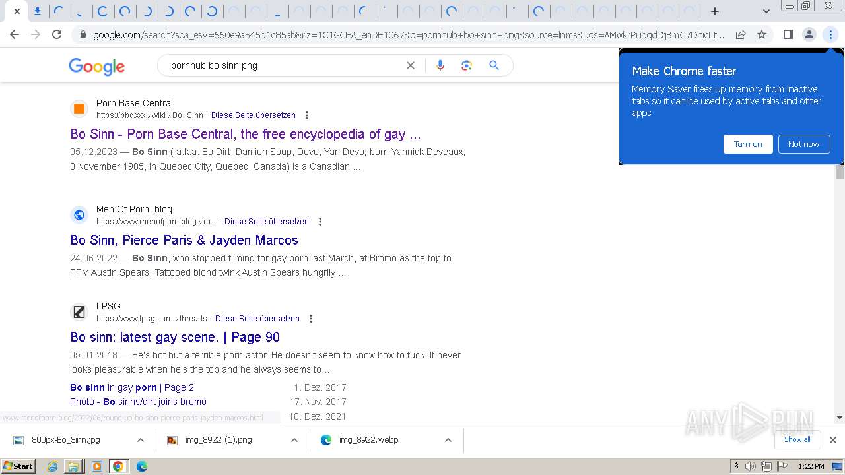Expand options for img_8922.webp download
This screenshot has height=475, width=845.
(448, 440)
